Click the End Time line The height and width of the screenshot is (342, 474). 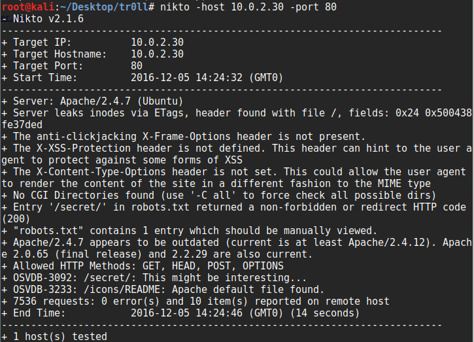[x=180, y=313]
